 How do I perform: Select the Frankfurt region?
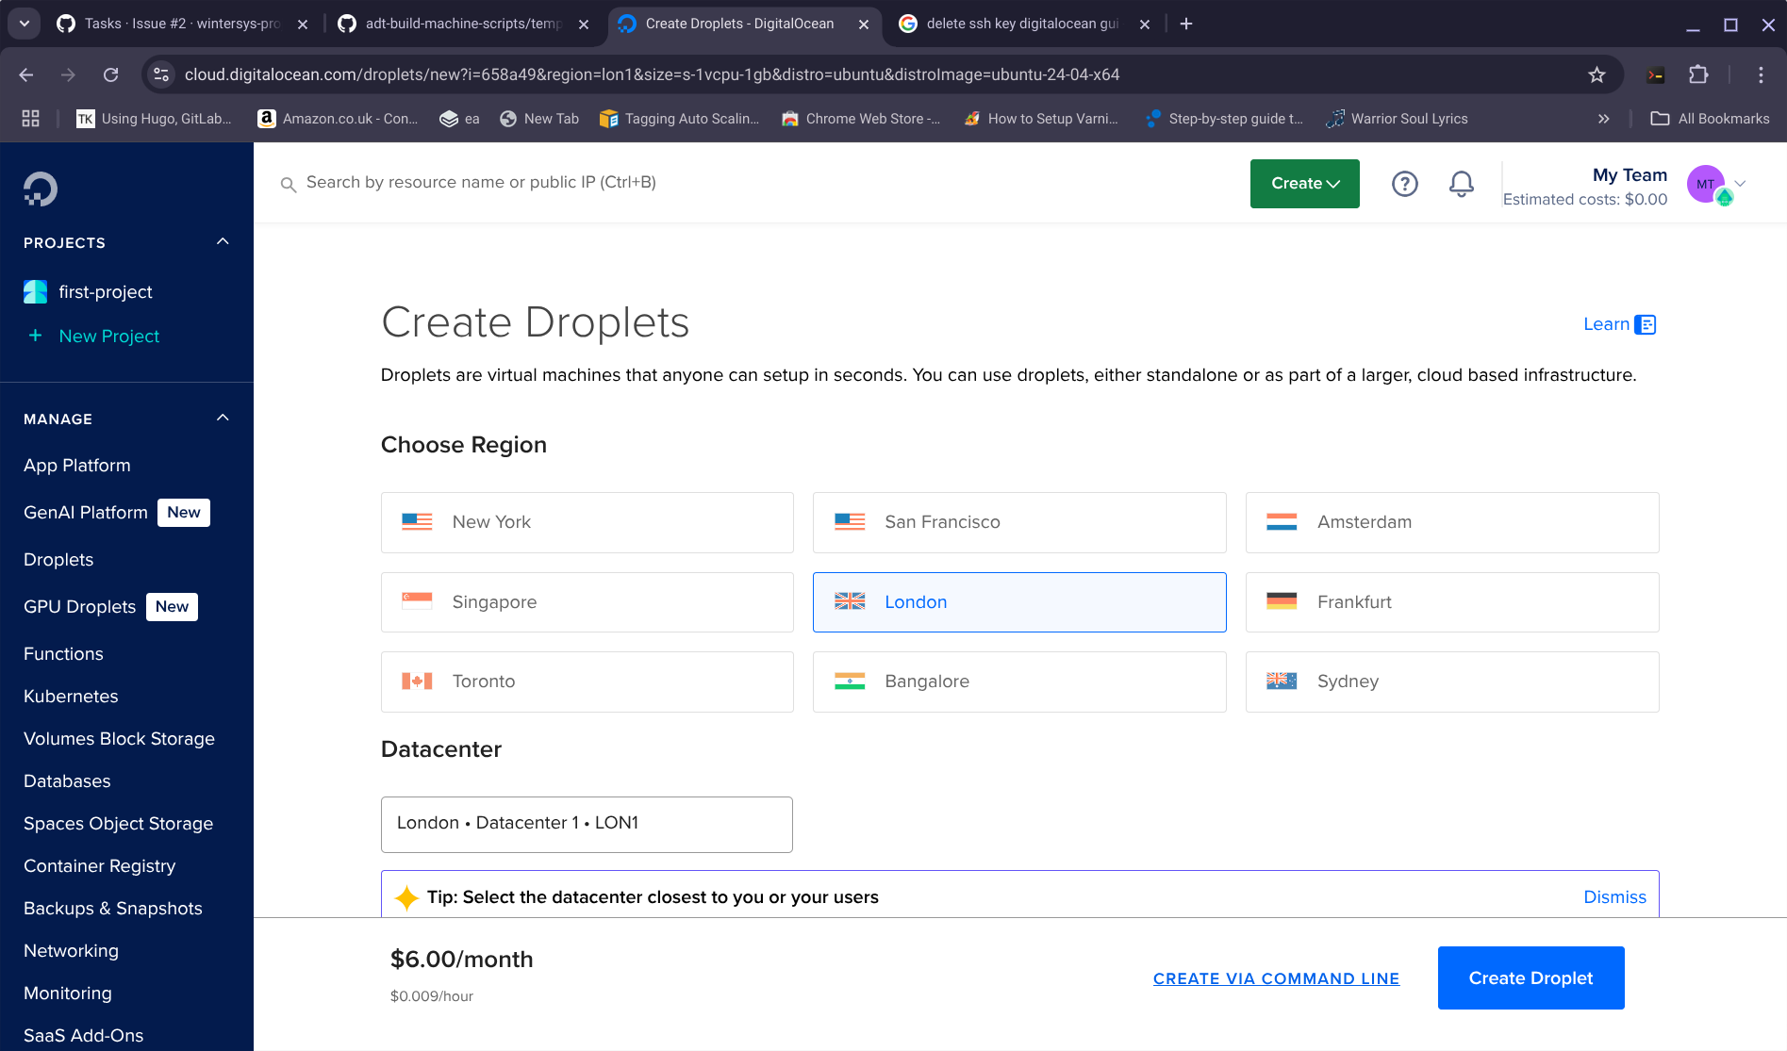[1451, 602]
